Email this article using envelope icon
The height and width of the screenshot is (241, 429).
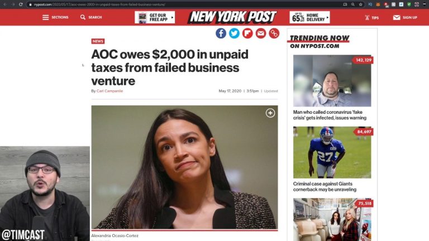coord(261,33)
